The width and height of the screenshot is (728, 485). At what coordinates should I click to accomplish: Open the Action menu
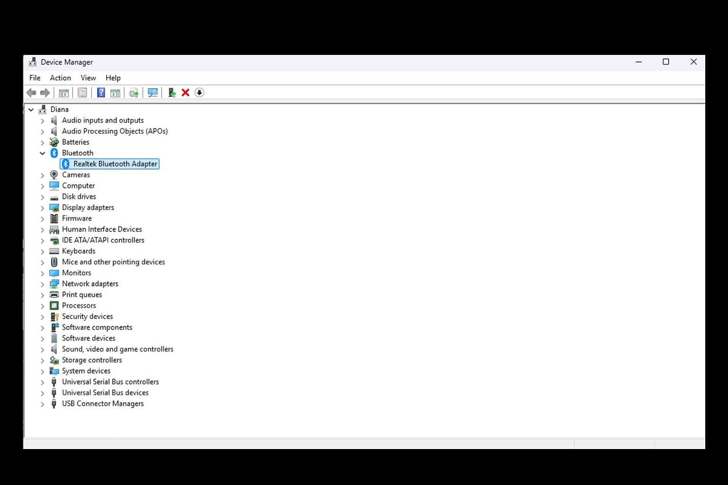click(60, 78)
